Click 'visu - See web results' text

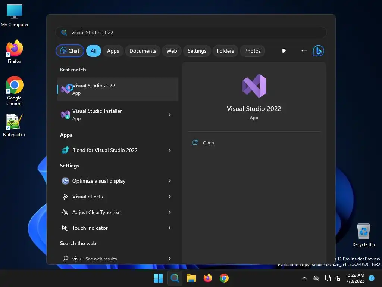point(94,259)
